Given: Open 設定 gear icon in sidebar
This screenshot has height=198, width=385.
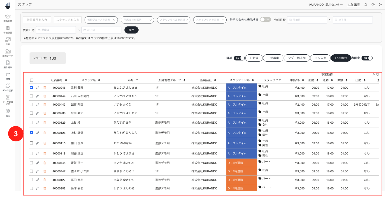Looking at the screenshot, I should (8, 113).
